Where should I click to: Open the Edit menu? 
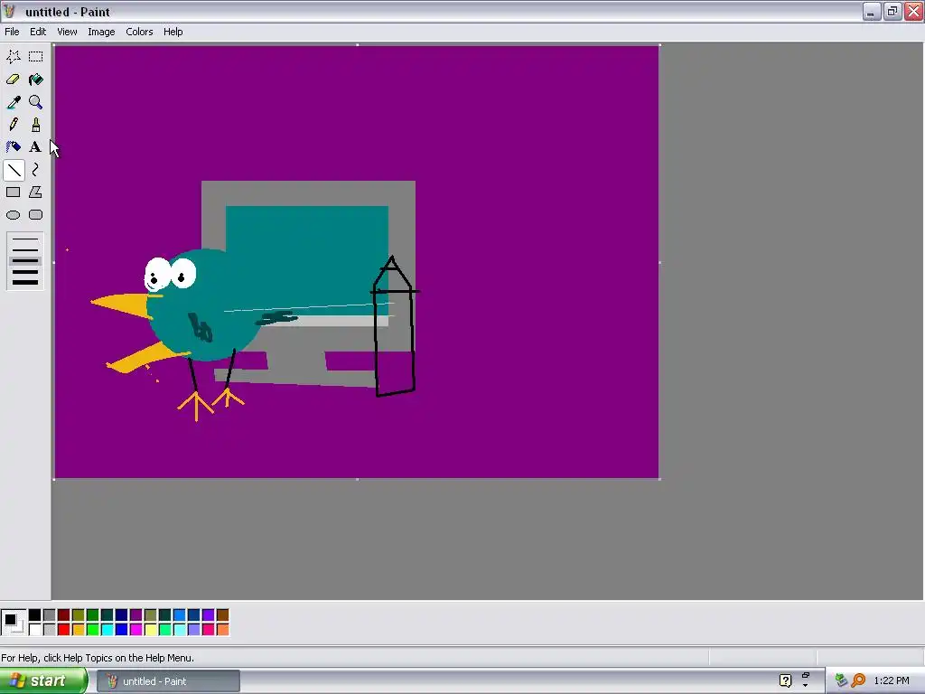coord(38,32)
